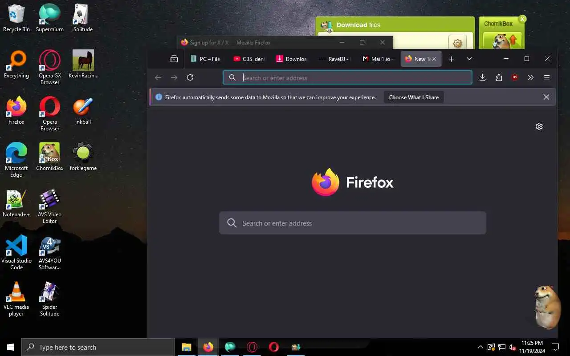Open Firefox View icon in tab bar

[x=174, y=59]
